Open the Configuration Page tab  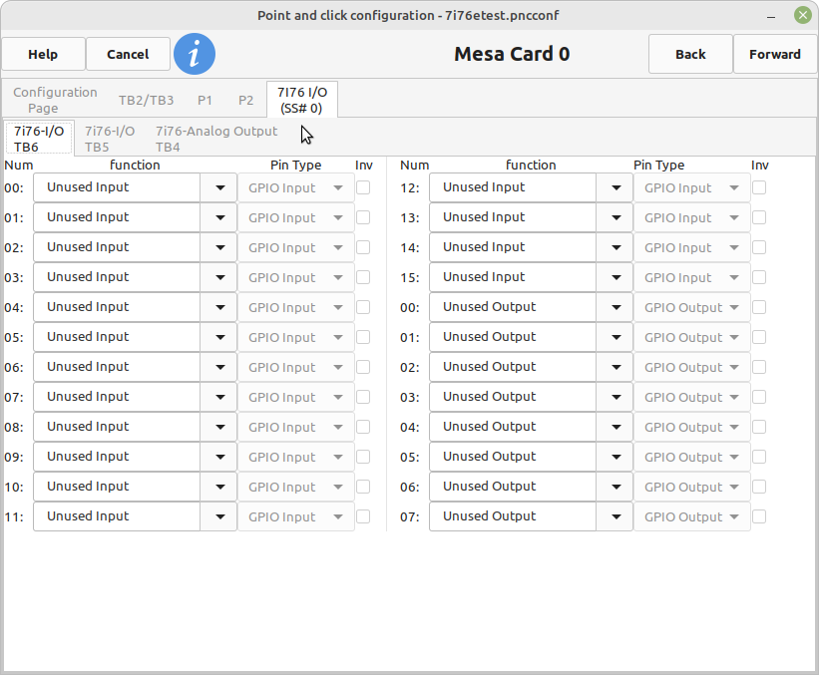(x=55, y=100)
